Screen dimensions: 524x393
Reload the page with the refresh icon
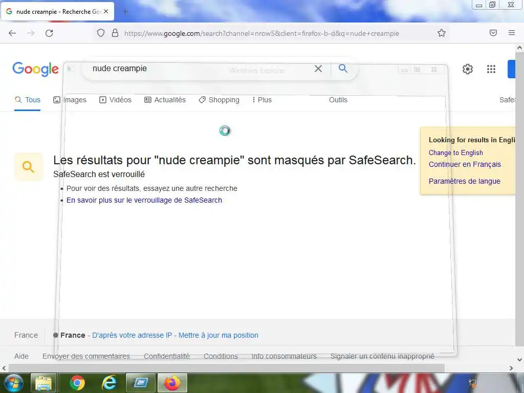click(49, 33)
